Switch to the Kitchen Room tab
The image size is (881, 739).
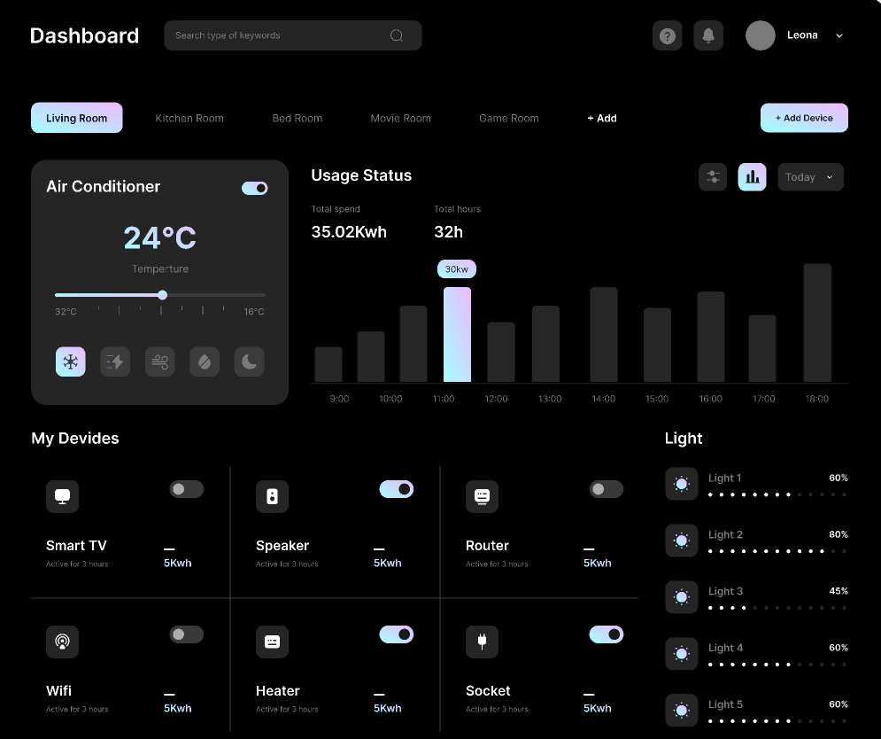click(189, 118)
